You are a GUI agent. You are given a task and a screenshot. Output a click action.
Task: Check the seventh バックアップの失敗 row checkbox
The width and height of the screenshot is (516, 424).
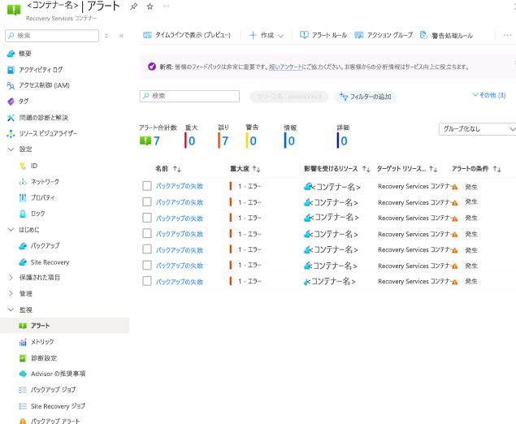(147, 281)
